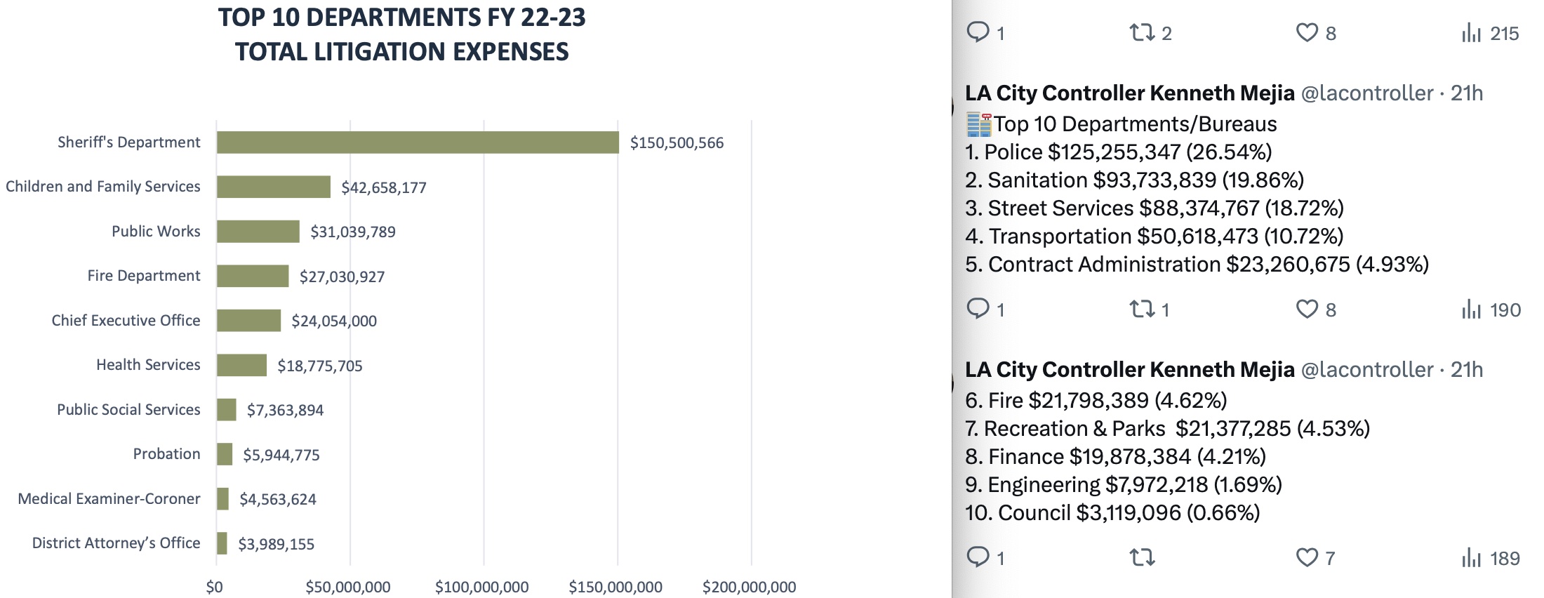Retweet the topmost post with 2 retweets
This screenshot has height=598, width=1544.
click(x=1141, y=32)
